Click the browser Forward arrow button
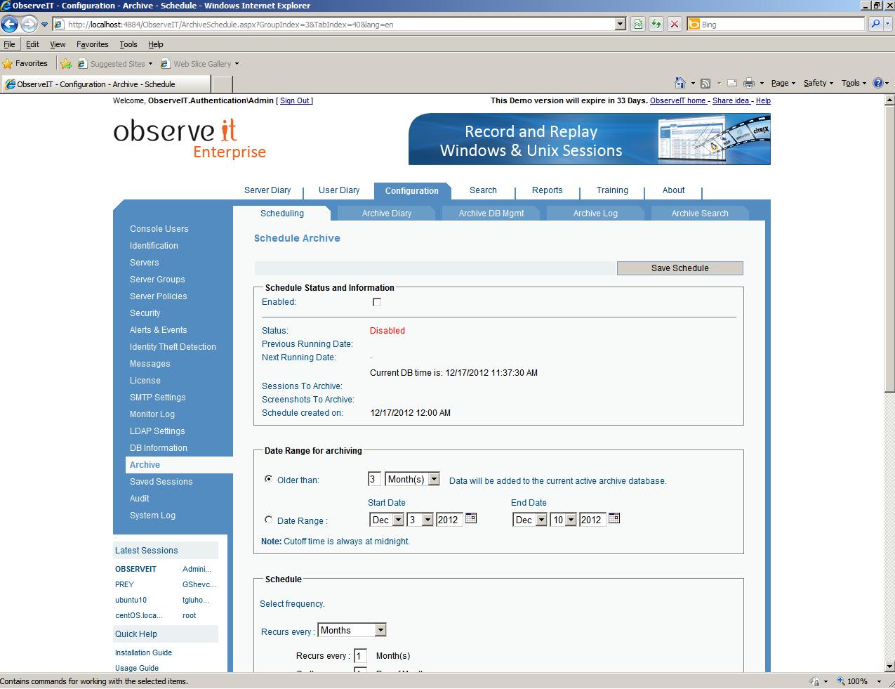 (28, 25)
